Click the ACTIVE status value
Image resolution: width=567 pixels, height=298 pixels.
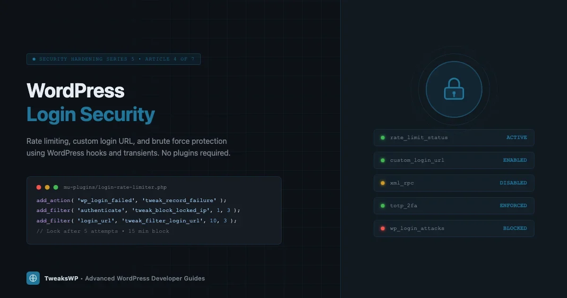[x=516, y=138]
